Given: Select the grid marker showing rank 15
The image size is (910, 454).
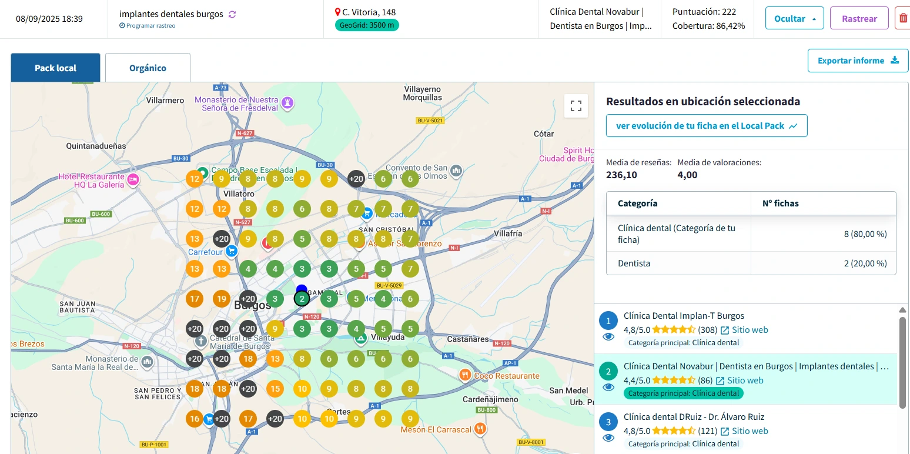Looking at the screenshot, I should 275,388.
